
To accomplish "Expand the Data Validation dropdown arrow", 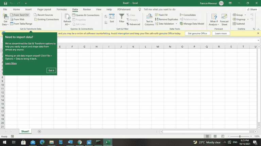I will coord(176,24).
